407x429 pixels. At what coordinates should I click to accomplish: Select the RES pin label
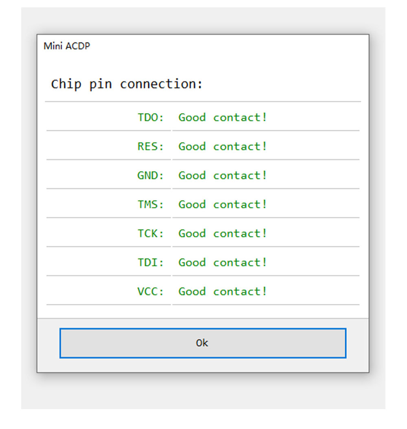click(x=150, y=147)
